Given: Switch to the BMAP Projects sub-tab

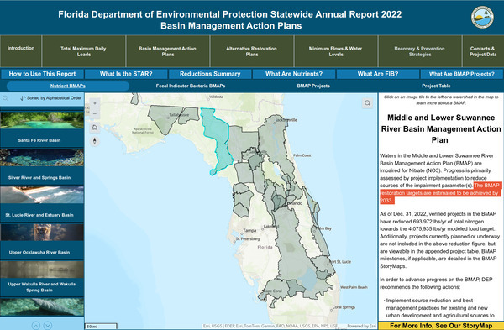Looking at the screenshot, I should [313, 86].
